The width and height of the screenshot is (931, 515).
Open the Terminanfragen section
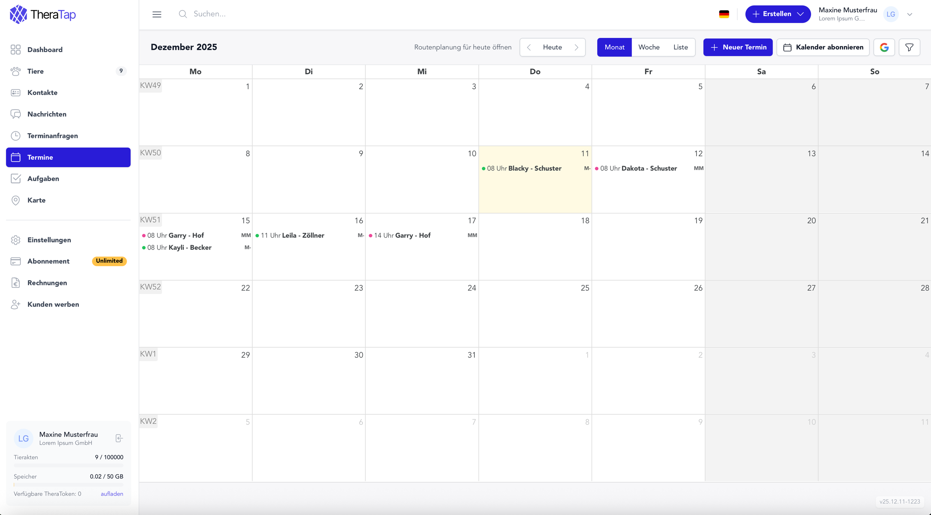[x=53, y=136]
